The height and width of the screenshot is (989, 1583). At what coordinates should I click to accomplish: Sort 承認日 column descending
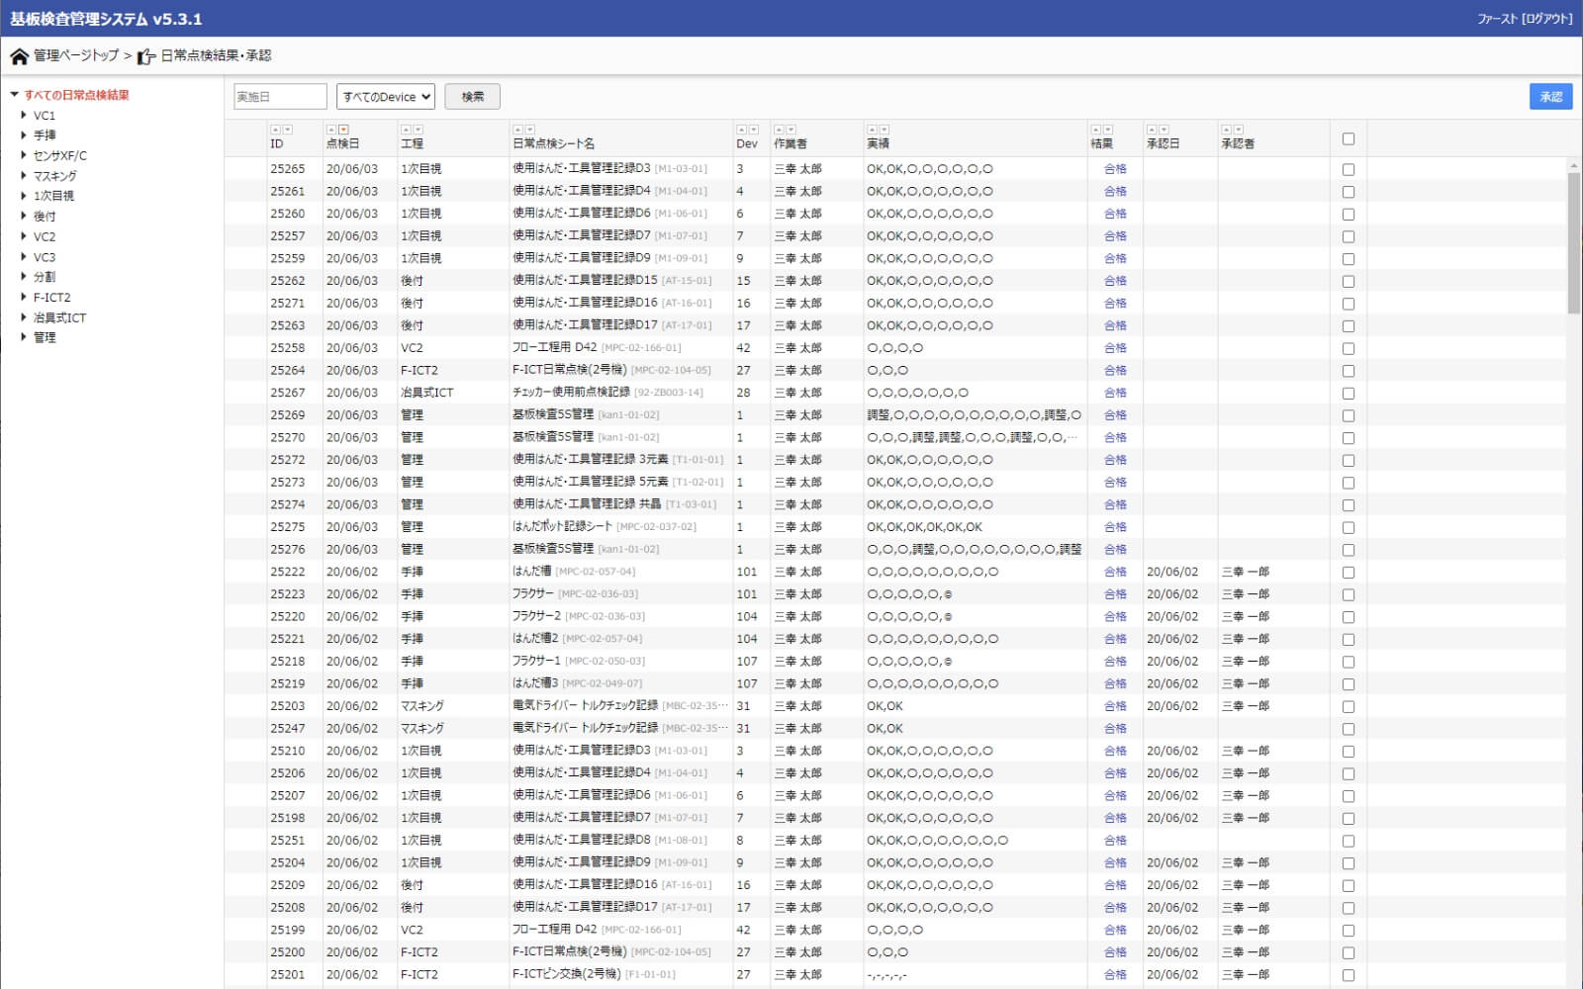pyautogui.click(x=1164, y=130)
